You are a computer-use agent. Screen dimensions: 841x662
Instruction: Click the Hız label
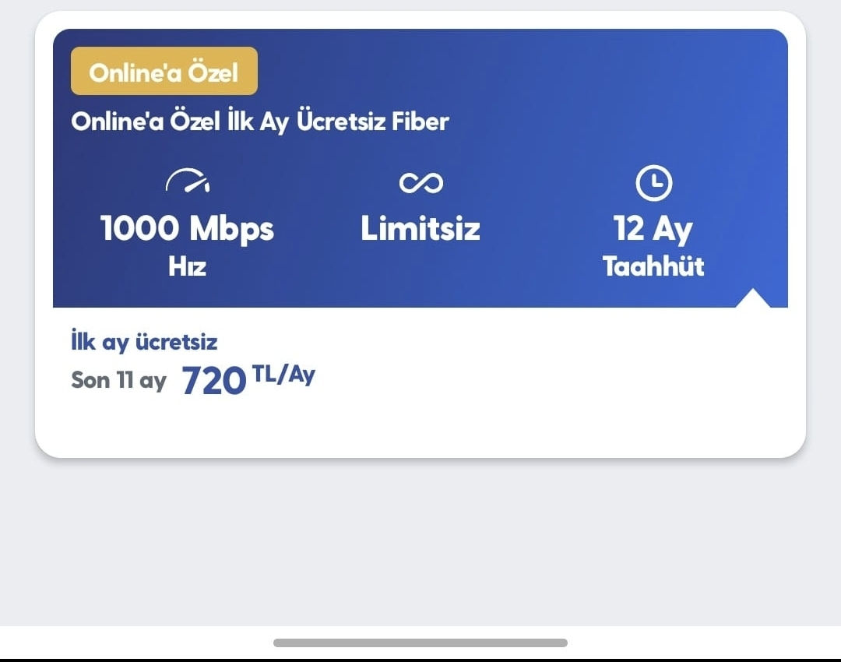(188, 267)
